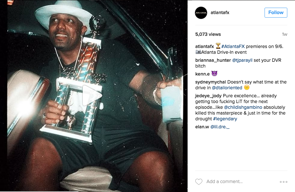Open briannaa_hunter commenter profile
Screen dimensions: 295x192
pos(213,60)
